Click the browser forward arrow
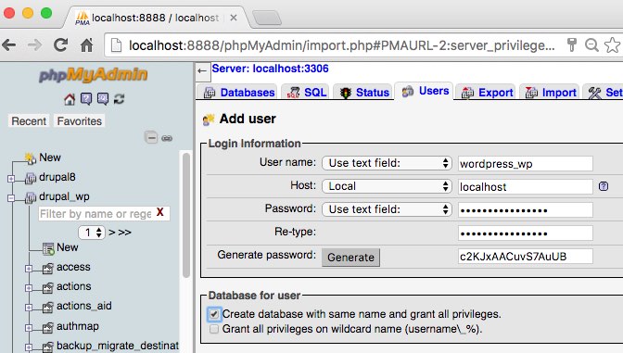The height and width of the screenshot is (353, 623). pyautogui.click(x=34, y=44)
